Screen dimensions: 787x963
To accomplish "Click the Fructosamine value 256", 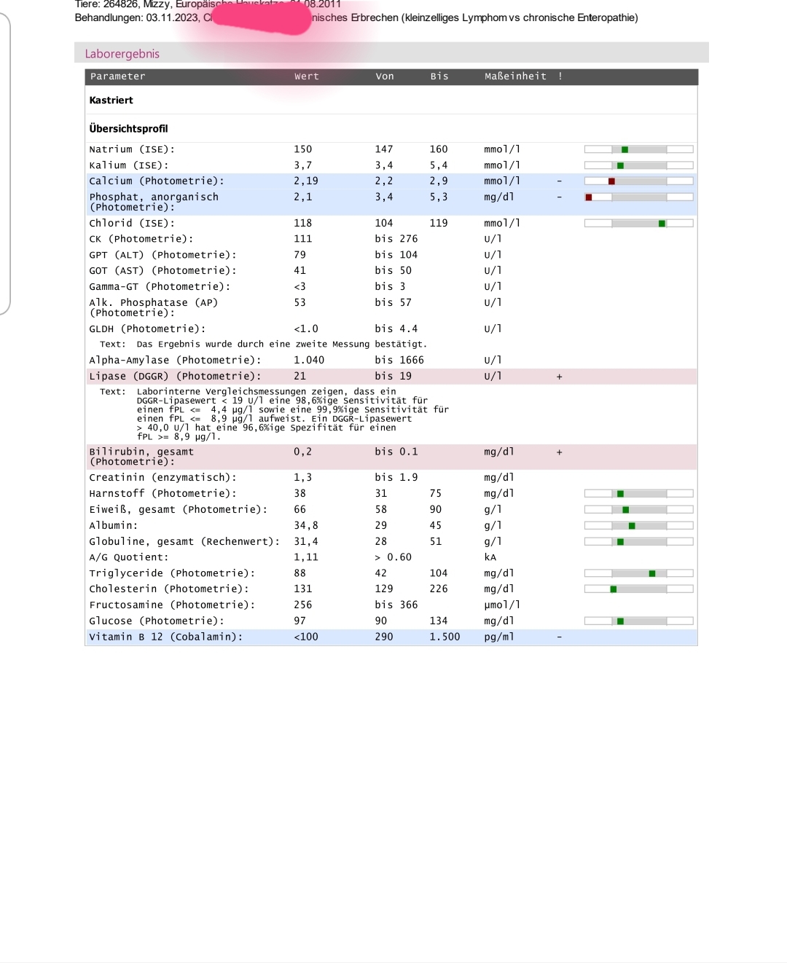I will coord(302,605).
